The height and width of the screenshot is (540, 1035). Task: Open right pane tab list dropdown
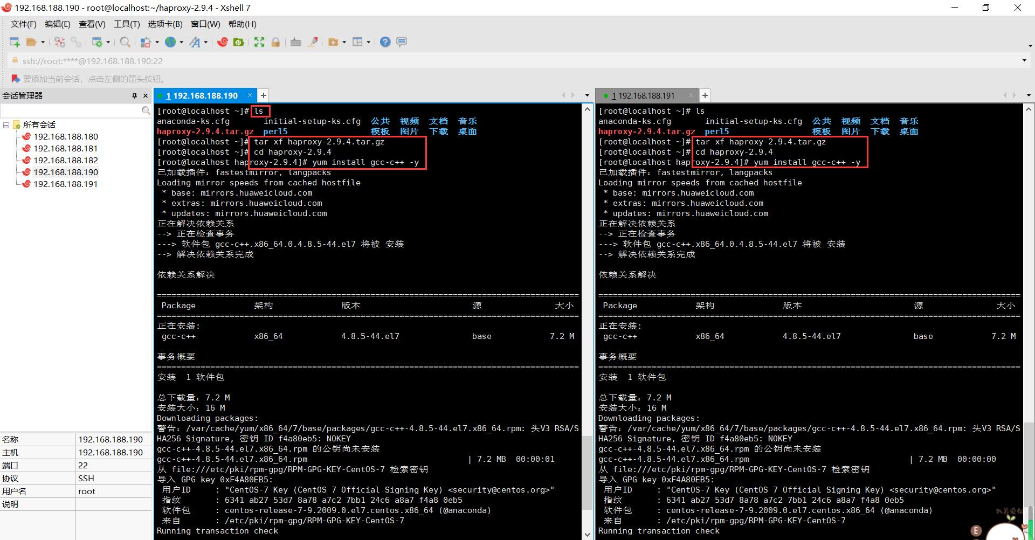pyautogui.click(x=1029, y=95)
